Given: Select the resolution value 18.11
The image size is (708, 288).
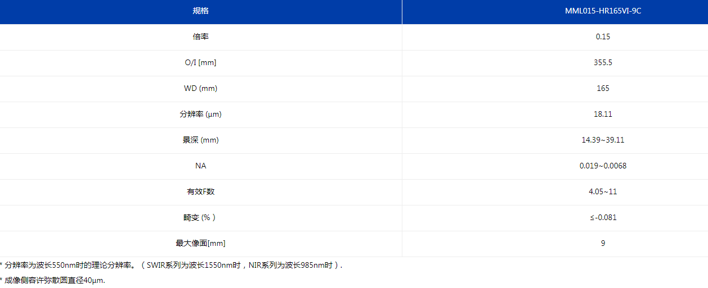Looking at the screenshot, I should point(603,114).
